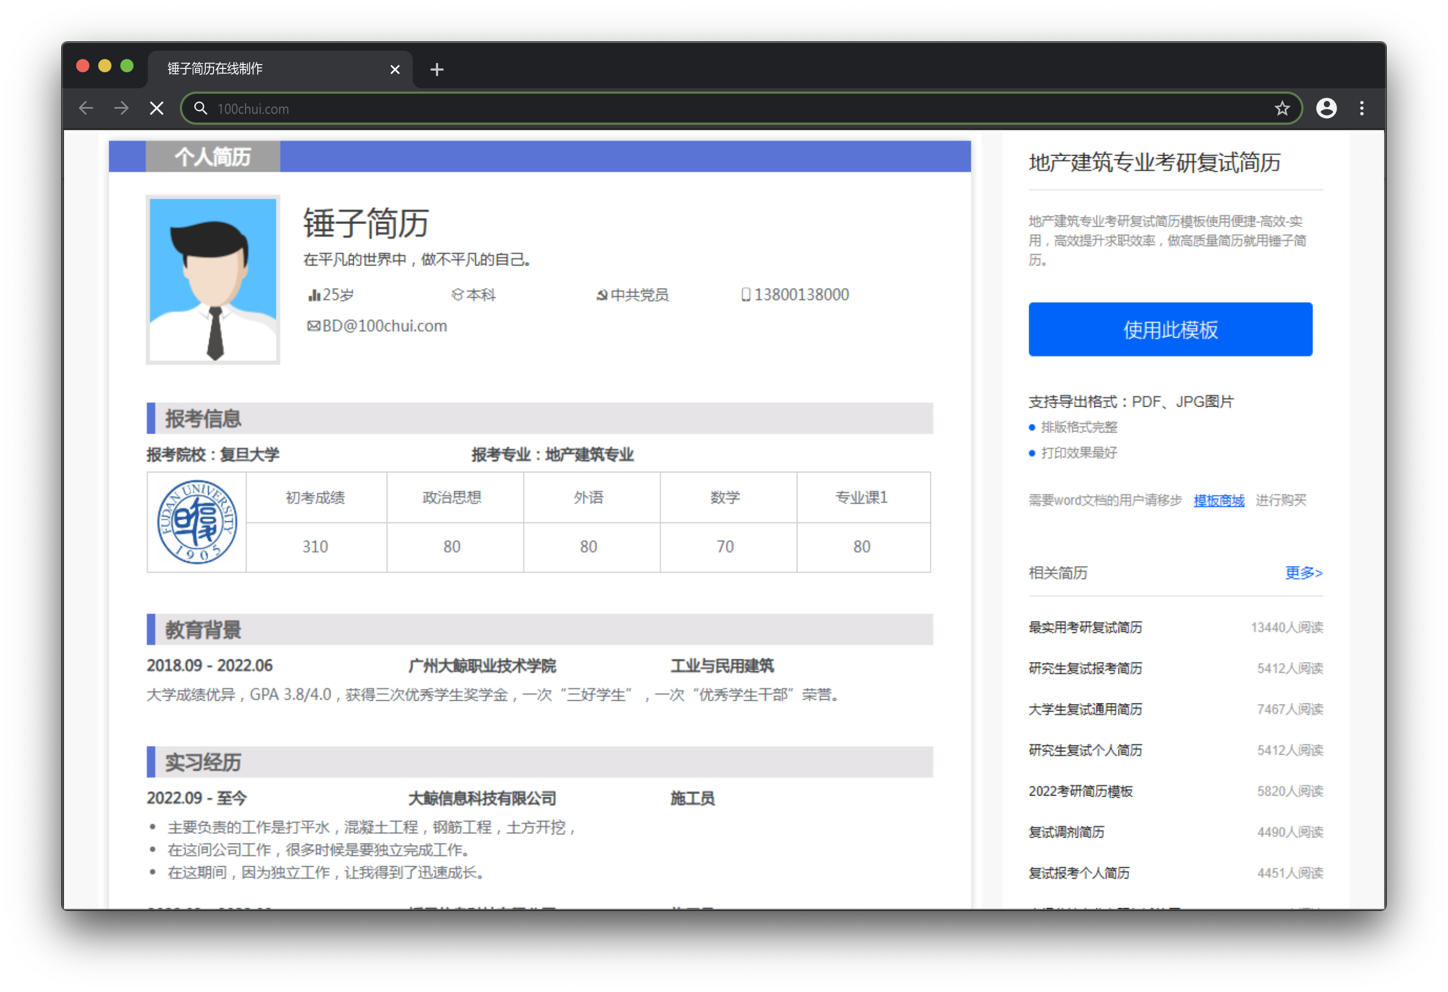Click the bullet item 打印效果最好
Image resolution: width=1448 pixels, height=992 pixels.
(1079, 453)
